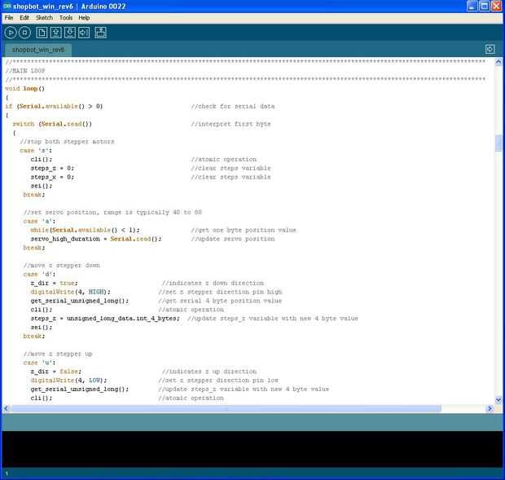Open the Edit menu
This screenshot has width=505, height=480.
pyautogui.click(x=24, y=18)
